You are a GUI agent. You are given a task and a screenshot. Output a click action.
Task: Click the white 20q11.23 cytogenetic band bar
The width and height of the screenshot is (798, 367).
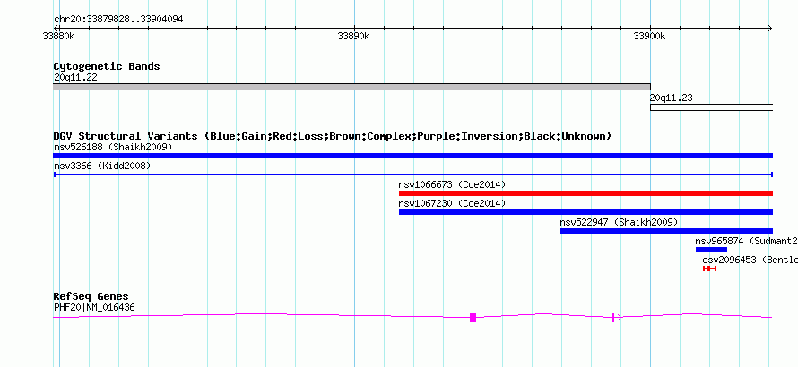(x=712, y=107)
